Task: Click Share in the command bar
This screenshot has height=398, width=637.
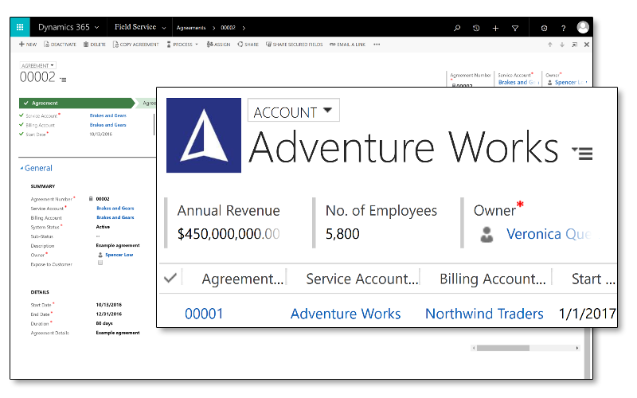Action: point(248,45)
